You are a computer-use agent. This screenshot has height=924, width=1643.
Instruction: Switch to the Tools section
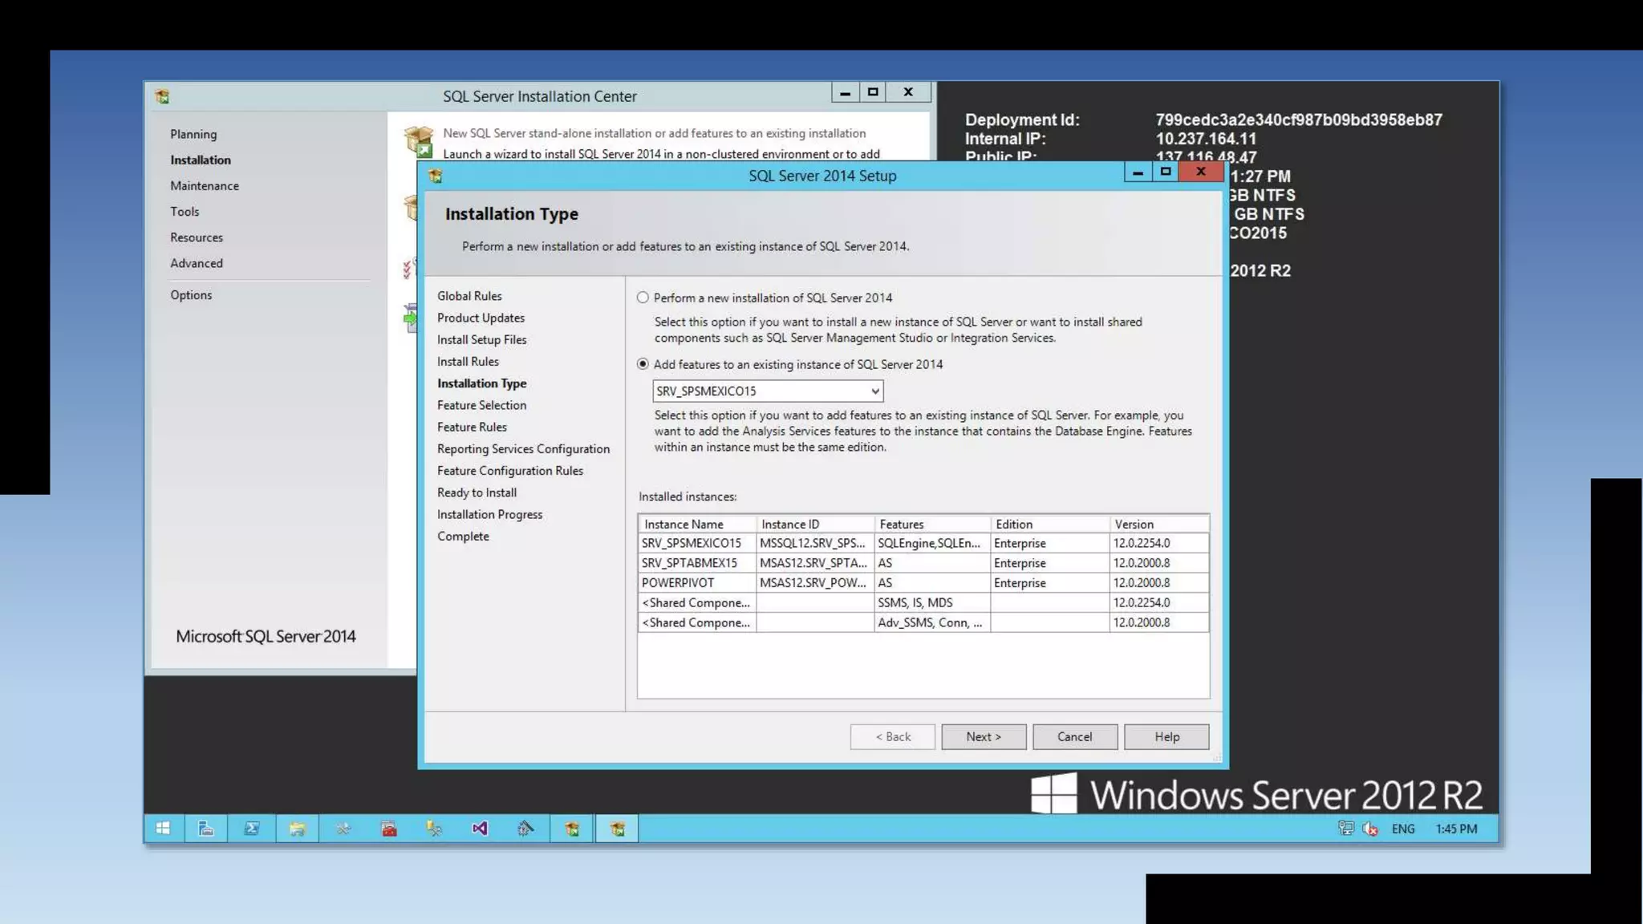click(185, 212)
